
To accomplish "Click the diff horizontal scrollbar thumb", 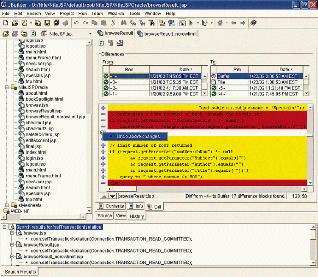I will pyautogui.click(x=124, y=189).
